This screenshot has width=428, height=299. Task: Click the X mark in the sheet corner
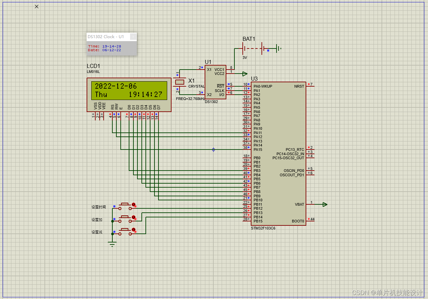tap(37, 6)
